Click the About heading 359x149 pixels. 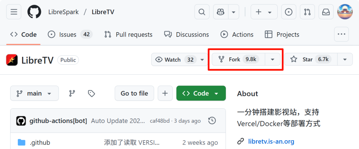(248, 94)
